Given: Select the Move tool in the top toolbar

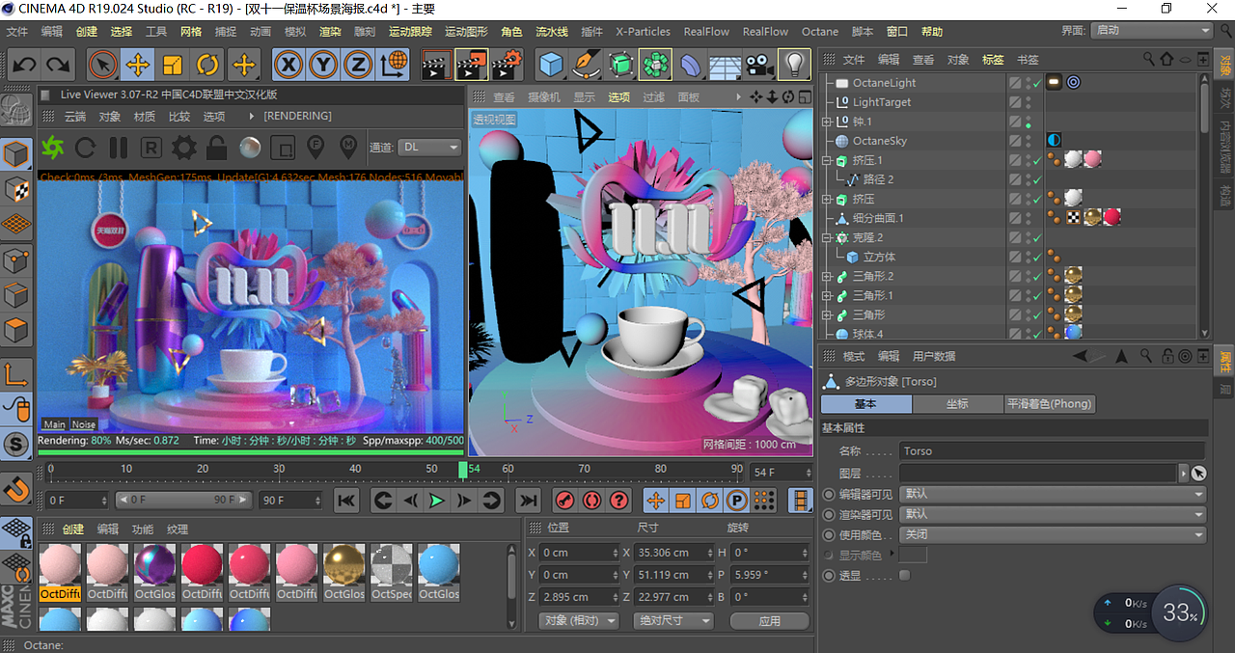Looking at the screenshot, I should (138, 66).
